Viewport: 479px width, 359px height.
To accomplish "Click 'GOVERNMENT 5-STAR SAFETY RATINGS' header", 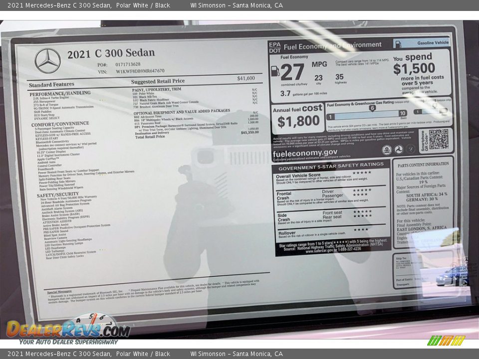I will pyautogui.click(x=331, y=166).
